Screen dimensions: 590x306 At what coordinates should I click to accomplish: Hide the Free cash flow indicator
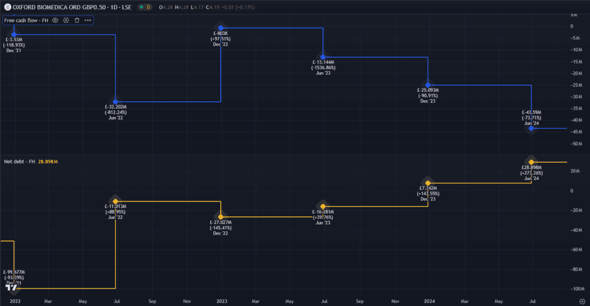(x=55, y=20)
